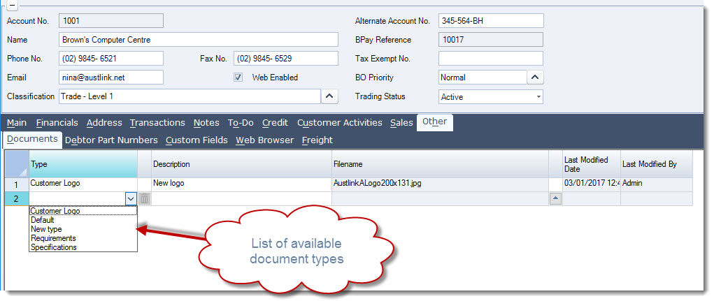
Task: Click the Type column header
Action: (83, 164)
